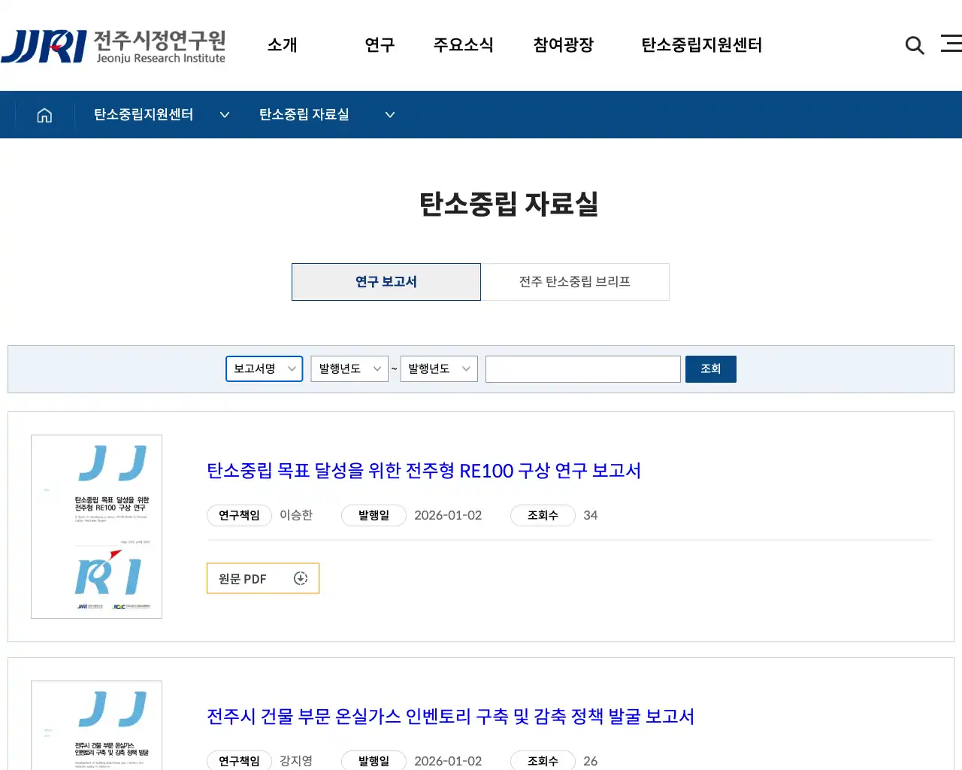The height and width of the screenshot is (770, 962).
Task: Click view count 34
Action: coord(591,515)
